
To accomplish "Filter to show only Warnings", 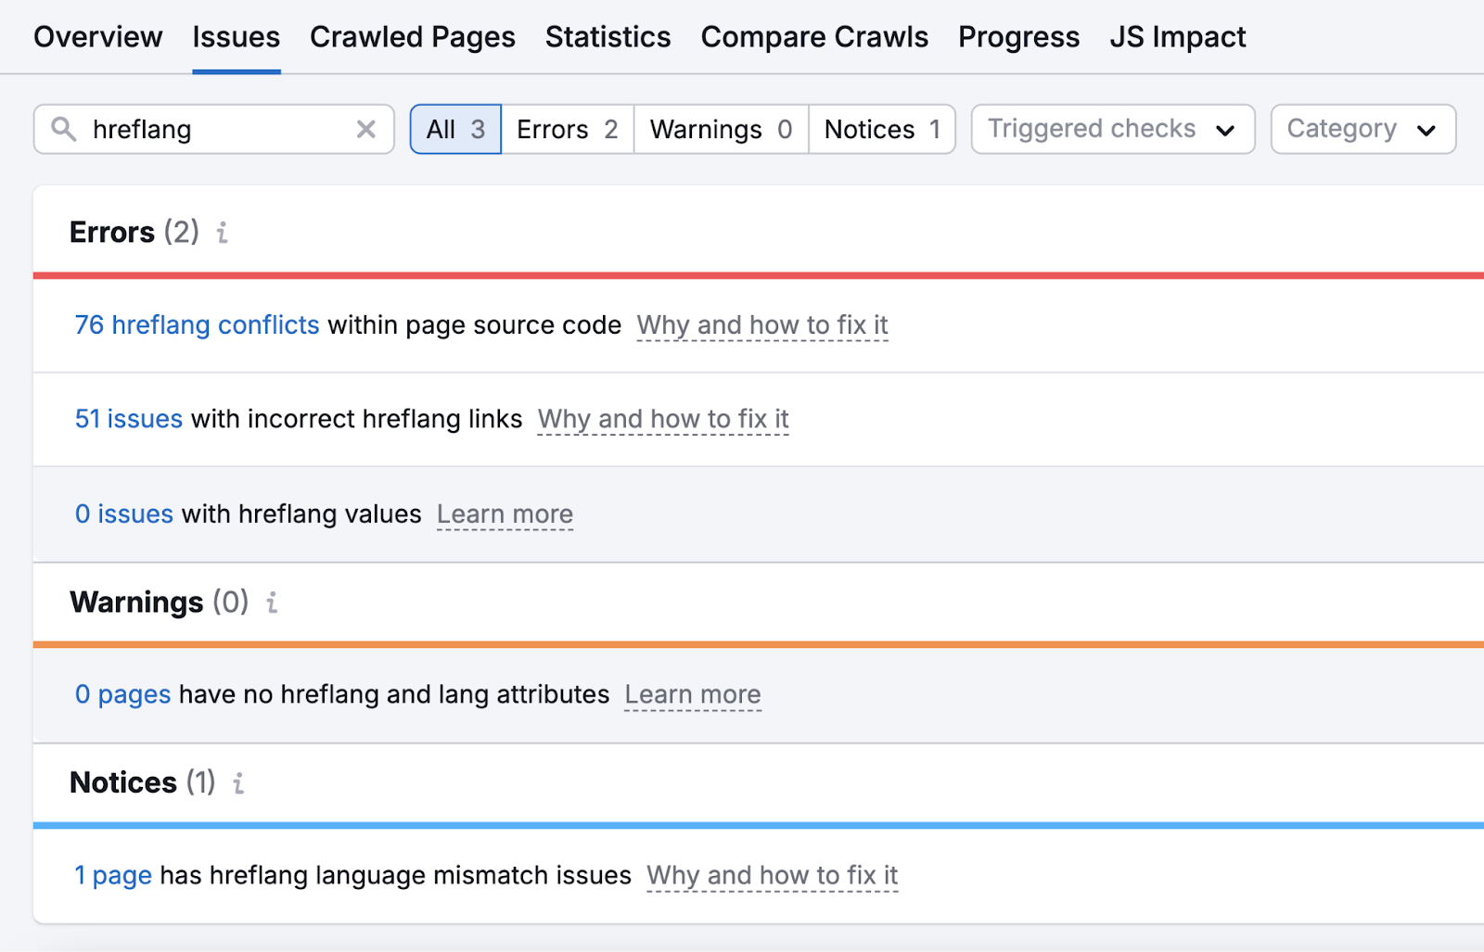I will [x=720, y=129].
